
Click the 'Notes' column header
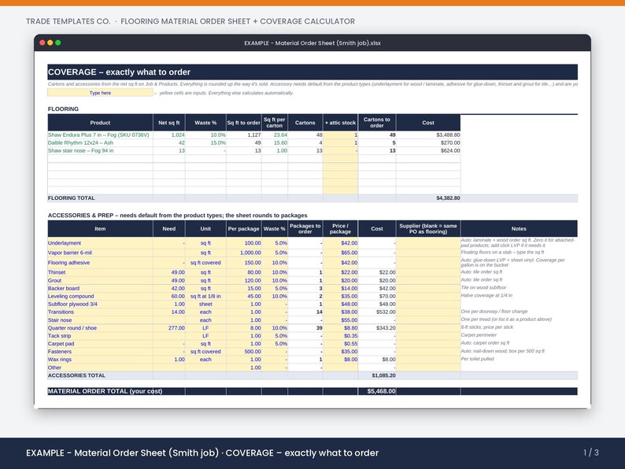[x=519, y=229]
